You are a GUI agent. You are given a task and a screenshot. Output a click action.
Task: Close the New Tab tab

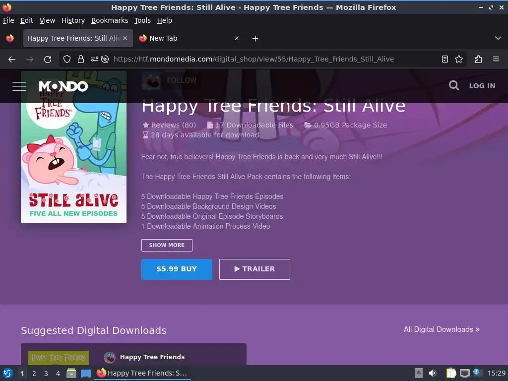pyautogui.click(x=237, y=38)
